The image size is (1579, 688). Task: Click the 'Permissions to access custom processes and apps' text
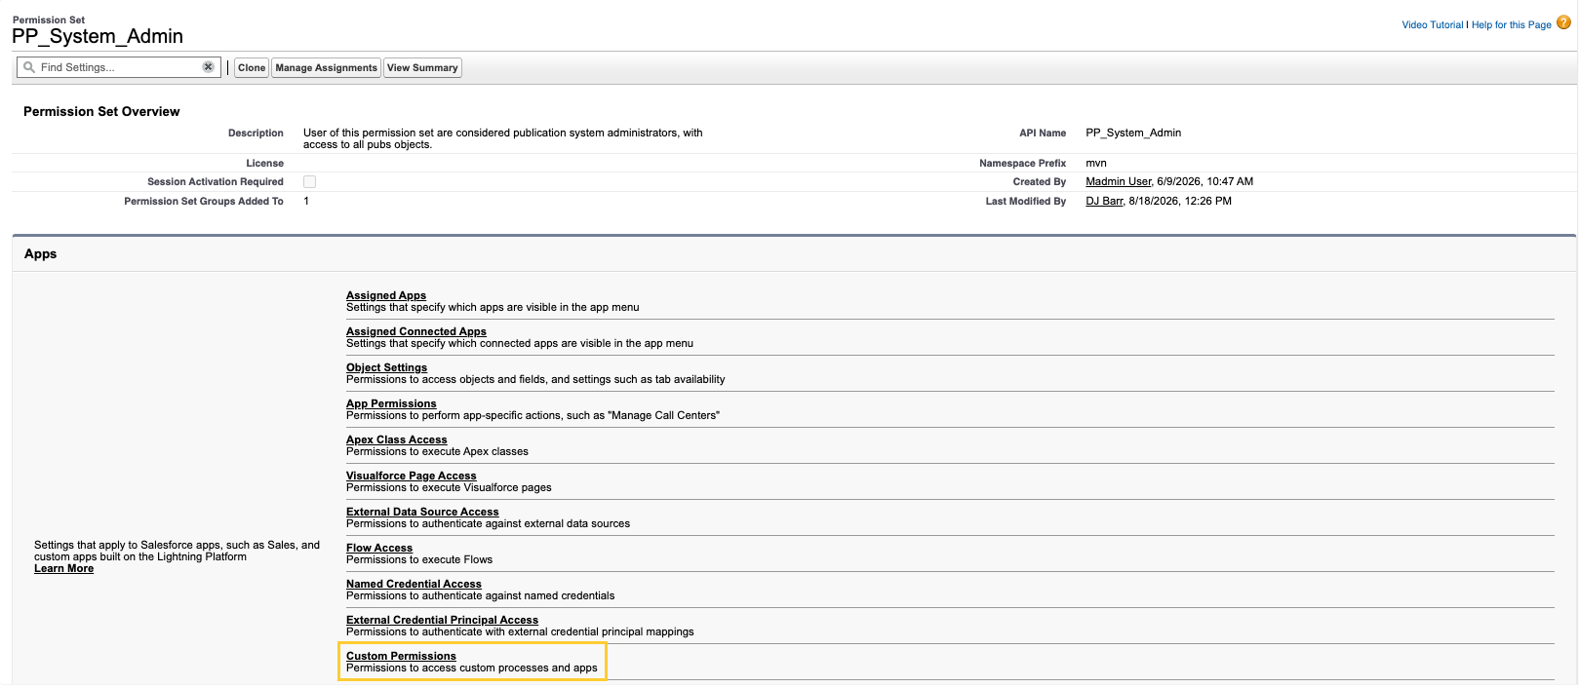pyautogui.click(x=472, y=669)
